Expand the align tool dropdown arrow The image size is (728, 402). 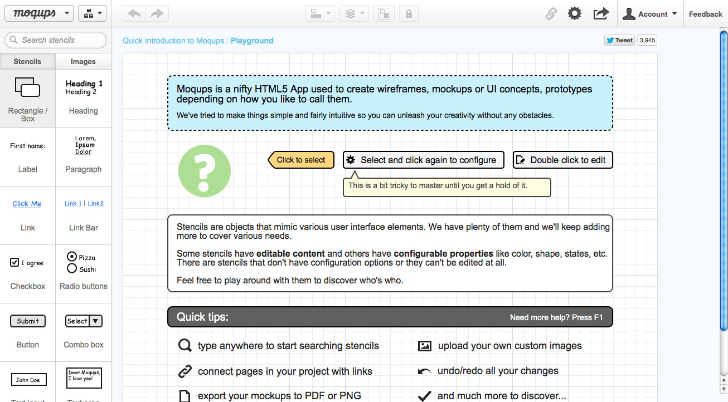pos(328,14)
